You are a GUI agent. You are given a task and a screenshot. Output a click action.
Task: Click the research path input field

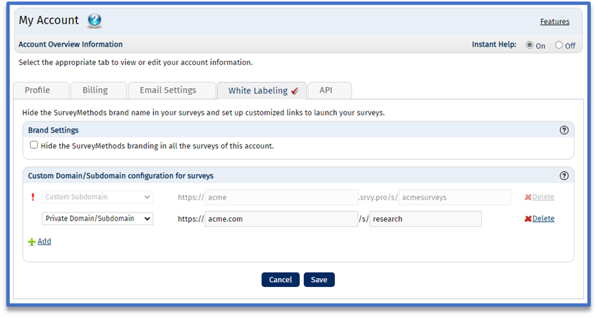426,219
